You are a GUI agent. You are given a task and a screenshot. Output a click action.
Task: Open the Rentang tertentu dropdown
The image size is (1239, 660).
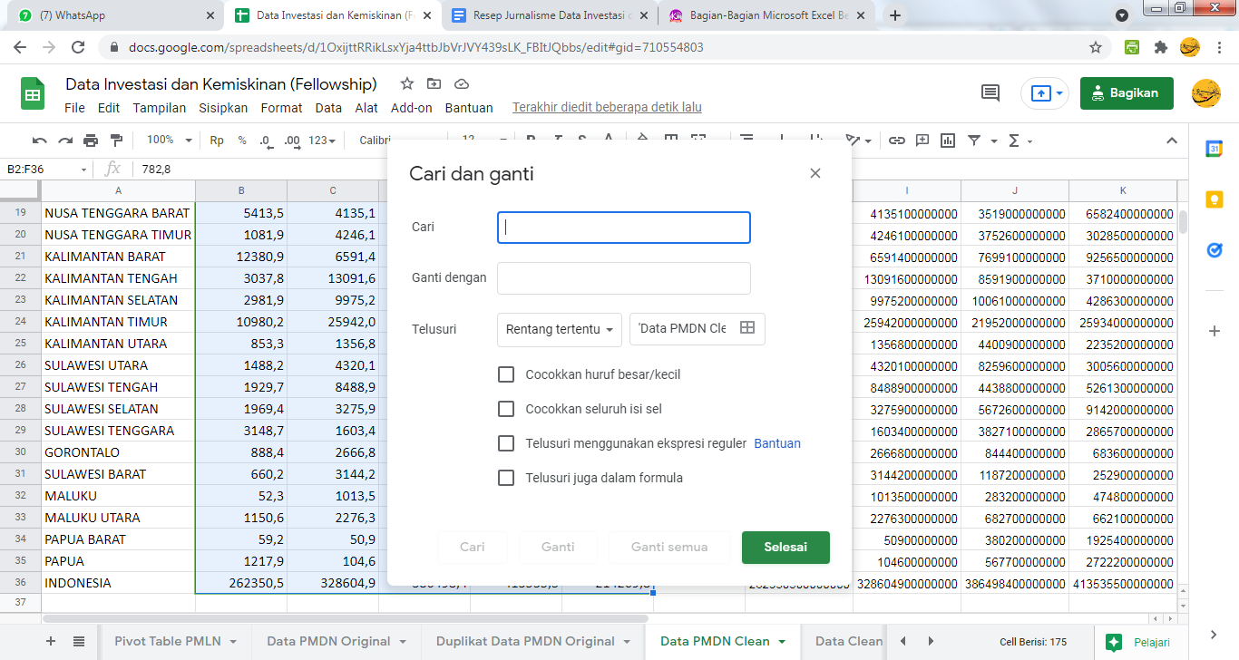coord(560,329)
